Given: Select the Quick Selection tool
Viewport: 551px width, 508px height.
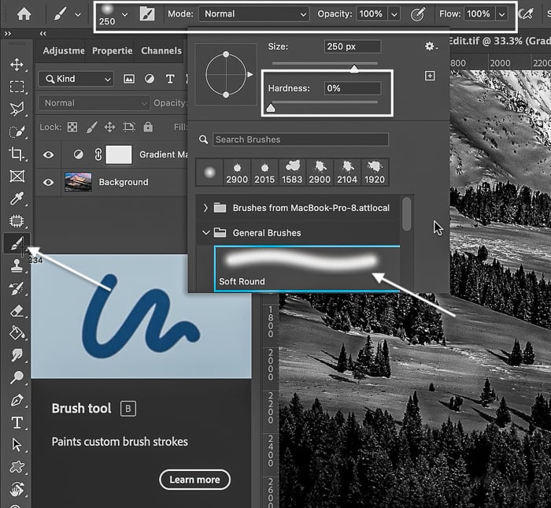Looking at the screenshot, I should (17, 132).
